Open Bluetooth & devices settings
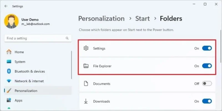This screenshot has height=111, width=222. coord(38,71)
